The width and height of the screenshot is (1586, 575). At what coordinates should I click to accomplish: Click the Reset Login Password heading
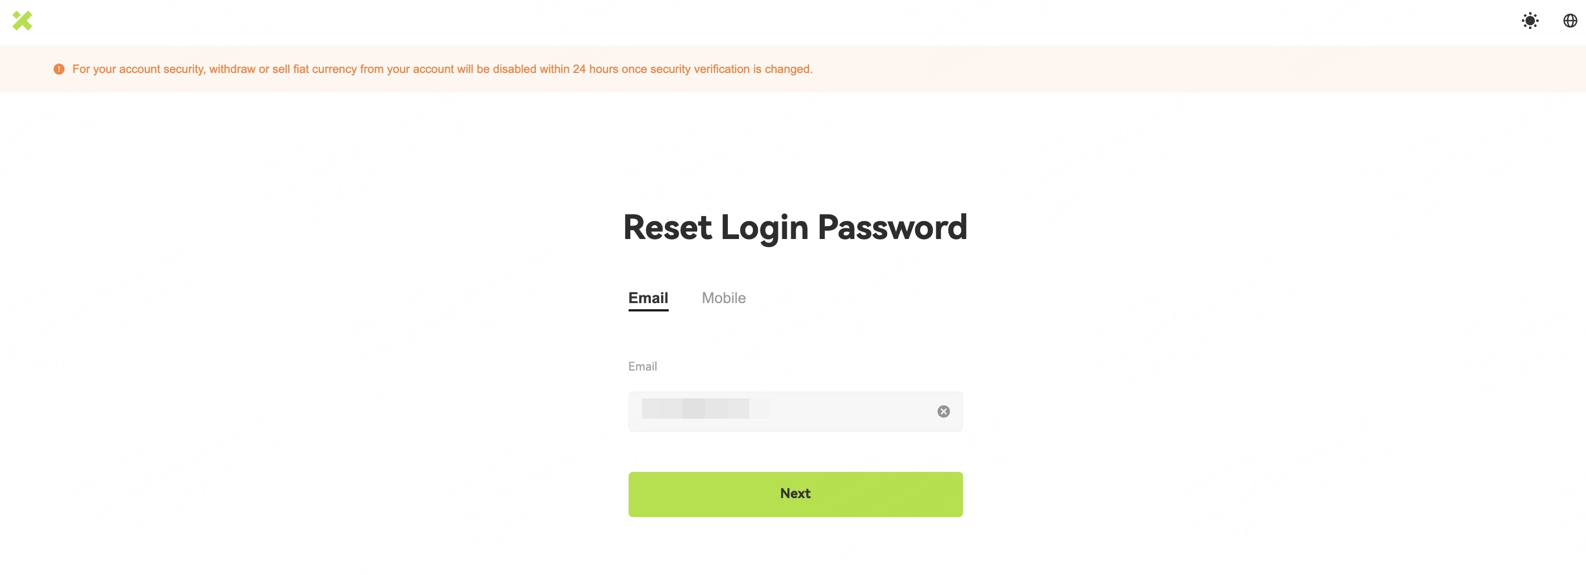click(795, 227)
